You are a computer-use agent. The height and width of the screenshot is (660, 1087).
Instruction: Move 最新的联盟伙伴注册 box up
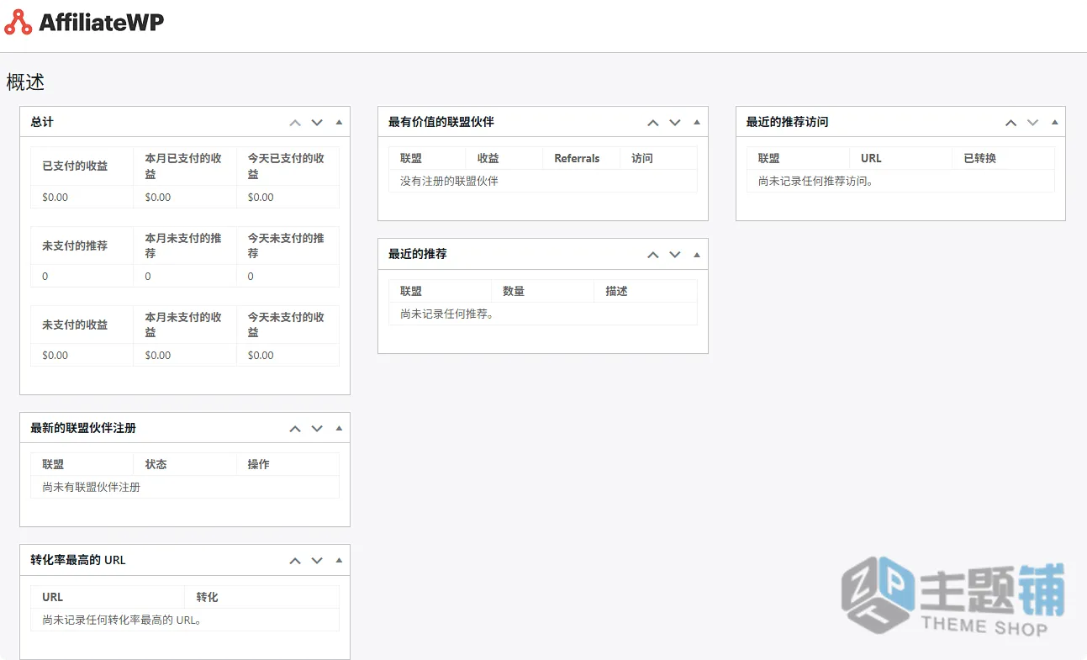(x=295, y=428)
